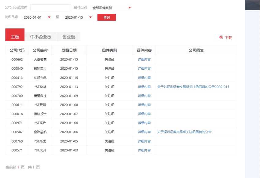Click date 2020-01-08 in *ST天首 row
The image size is (260, 178).
click(69, 105)
